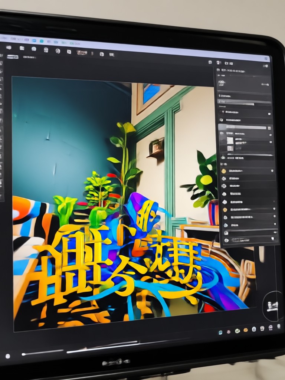
Task: Select the upper layer thumbnail in the right panel
Action: [x=230, y=140]
